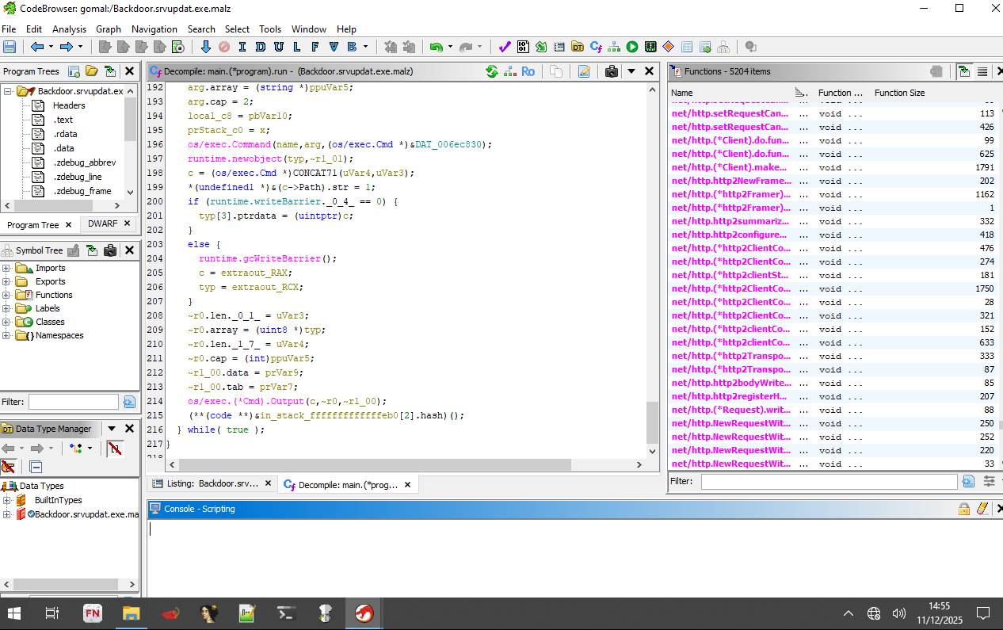Expand the Imports node in Symbol Tree

click(6, 268)
